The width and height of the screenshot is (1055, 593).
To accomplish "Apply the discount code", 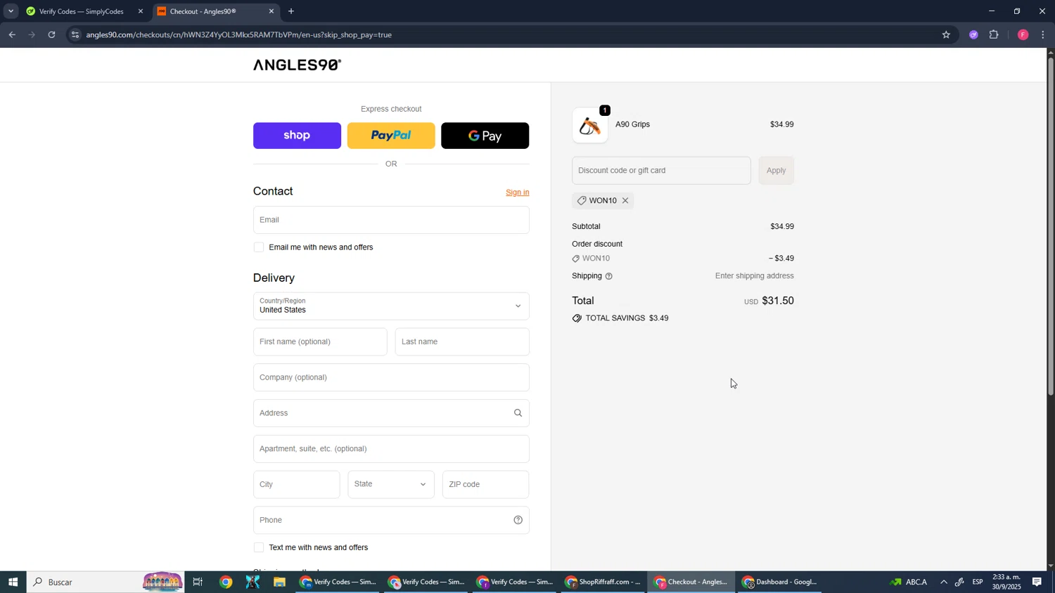I will click(x=776, y=171).
